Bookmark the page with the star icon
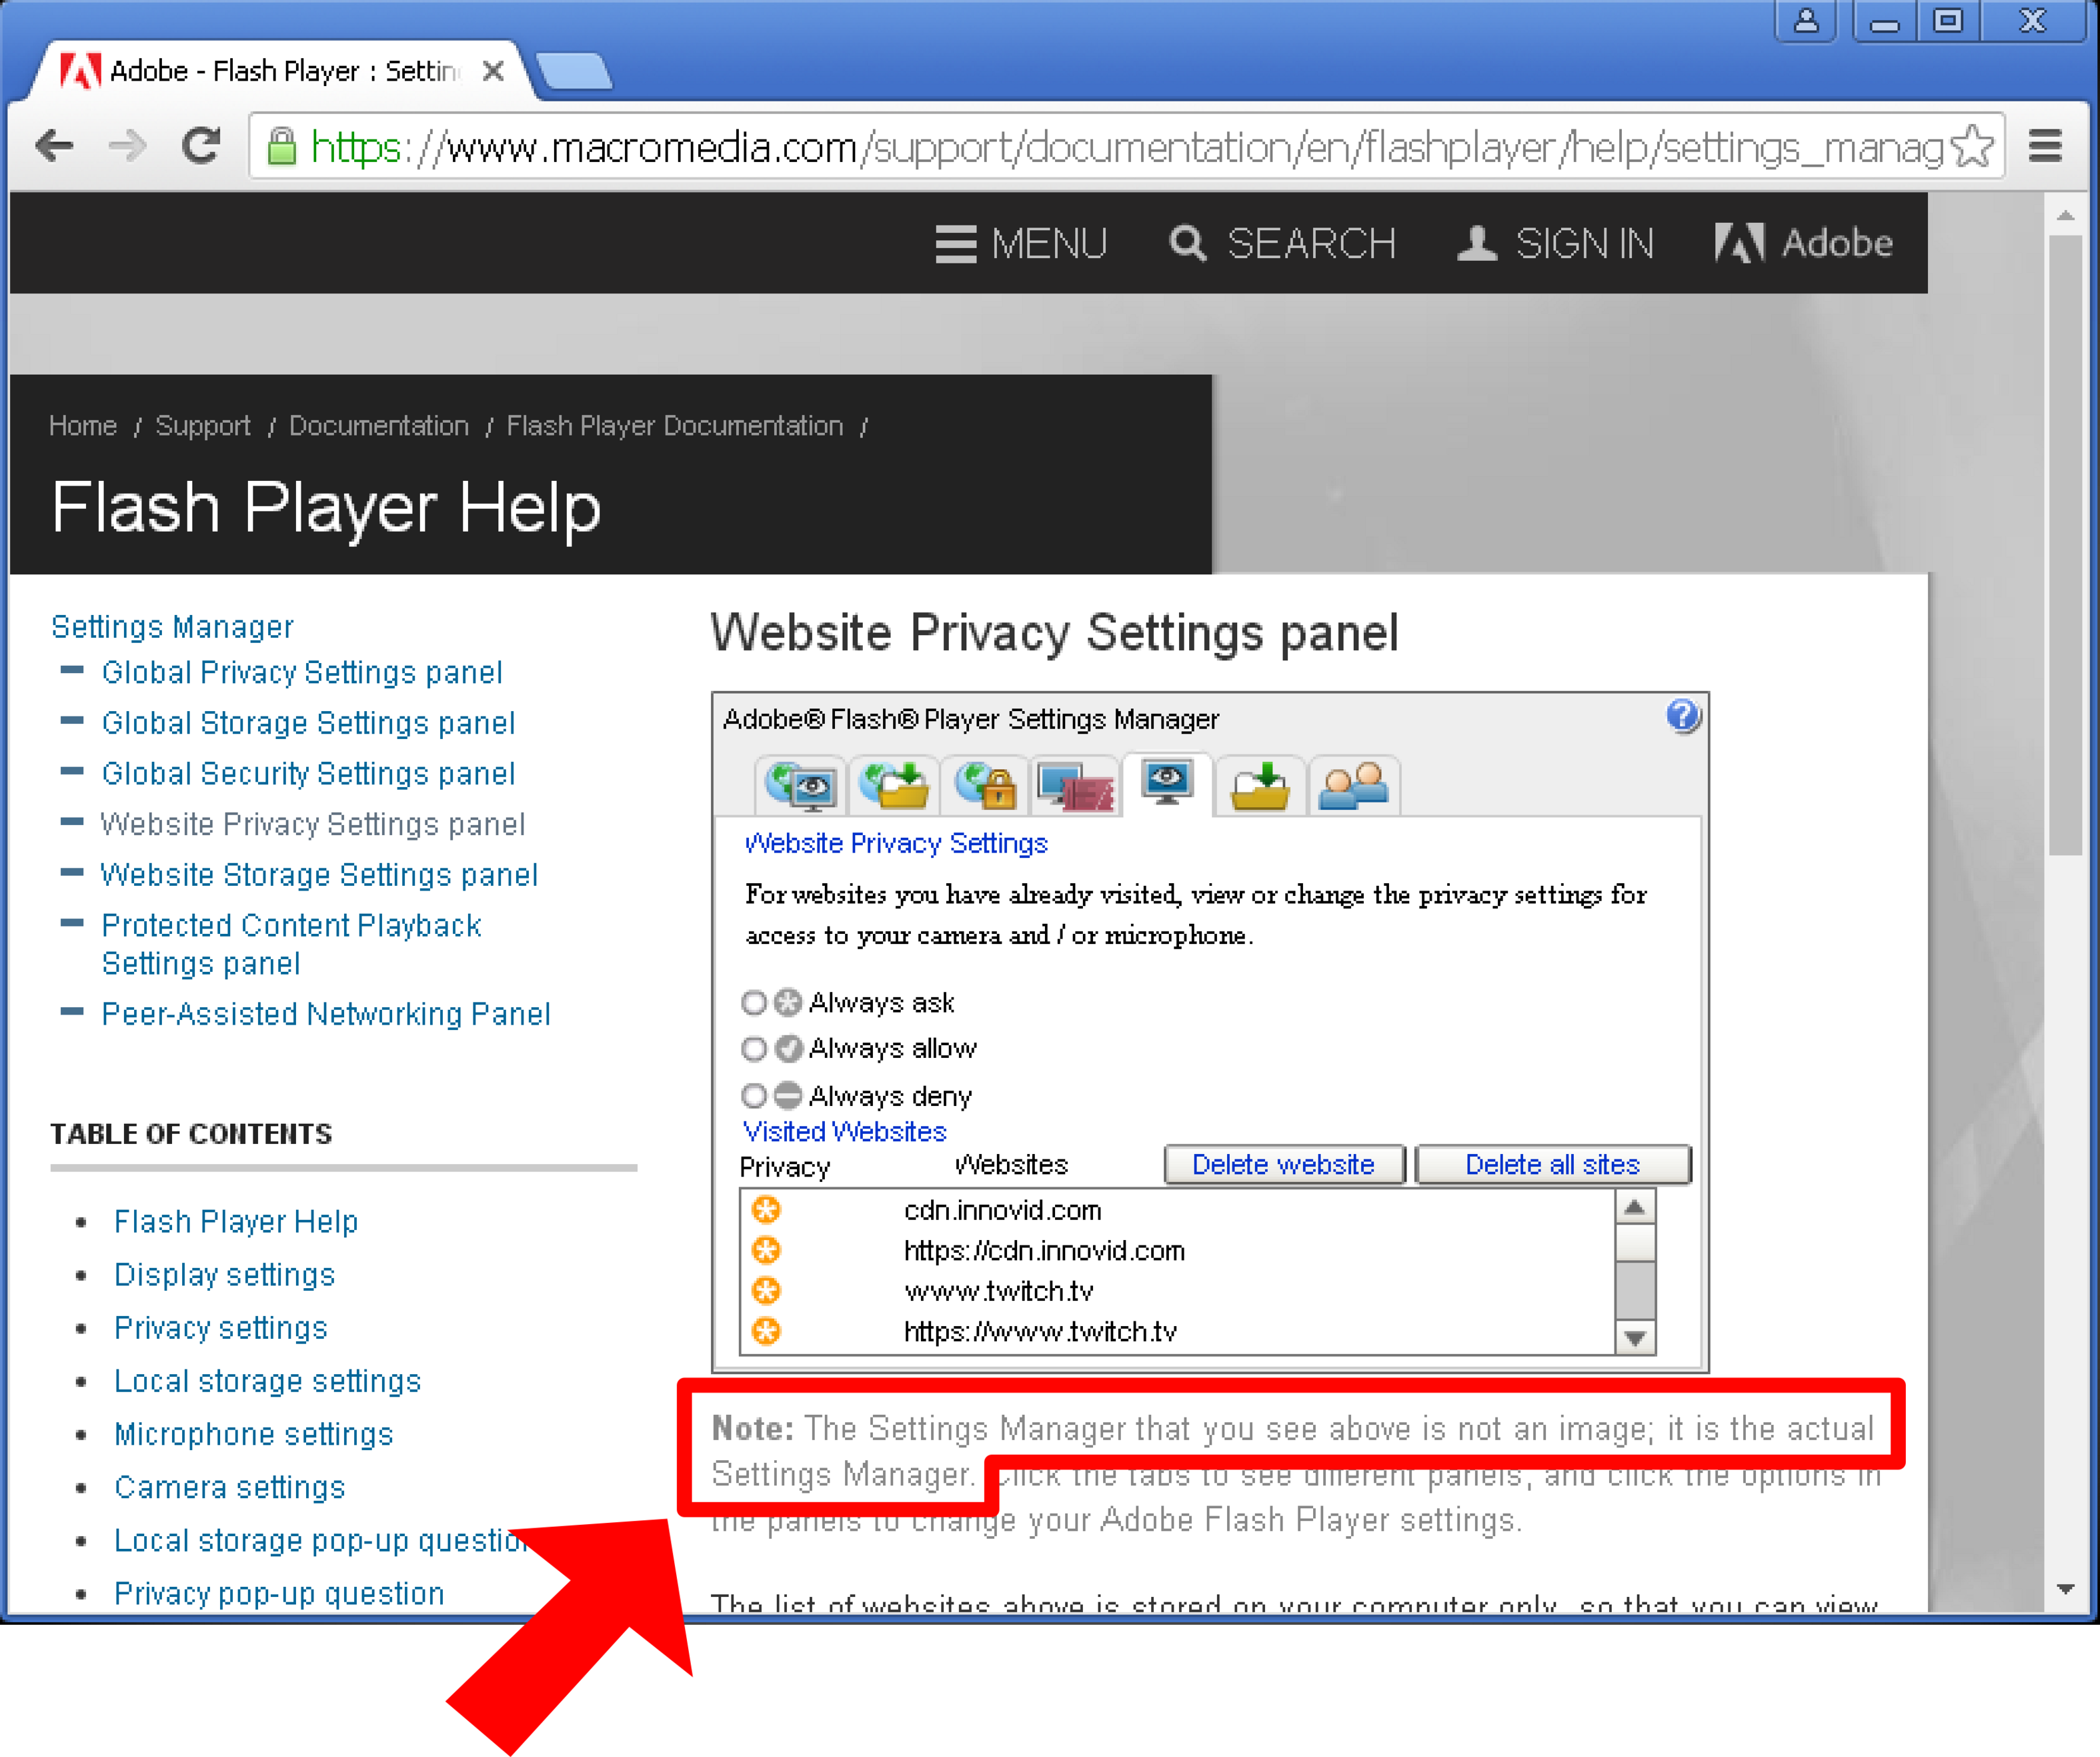 pos(1972,146)
